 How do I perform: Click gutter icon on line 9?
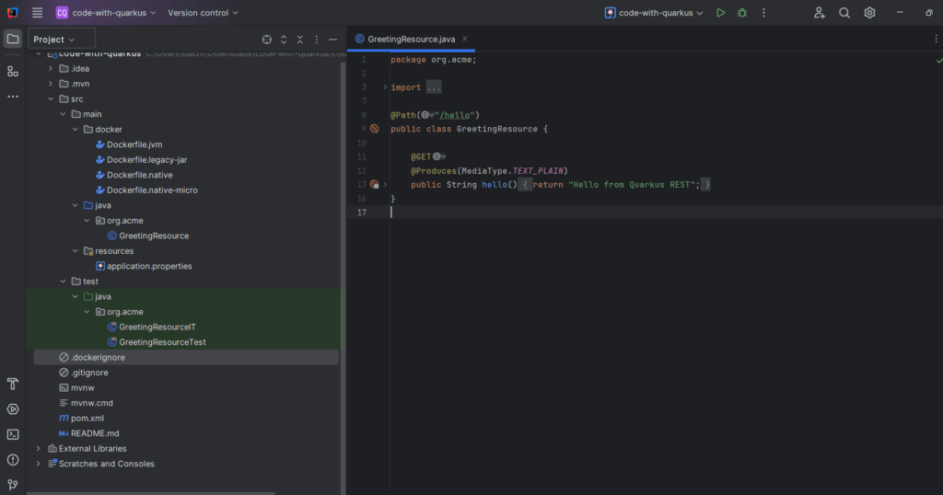pos(374,129)
